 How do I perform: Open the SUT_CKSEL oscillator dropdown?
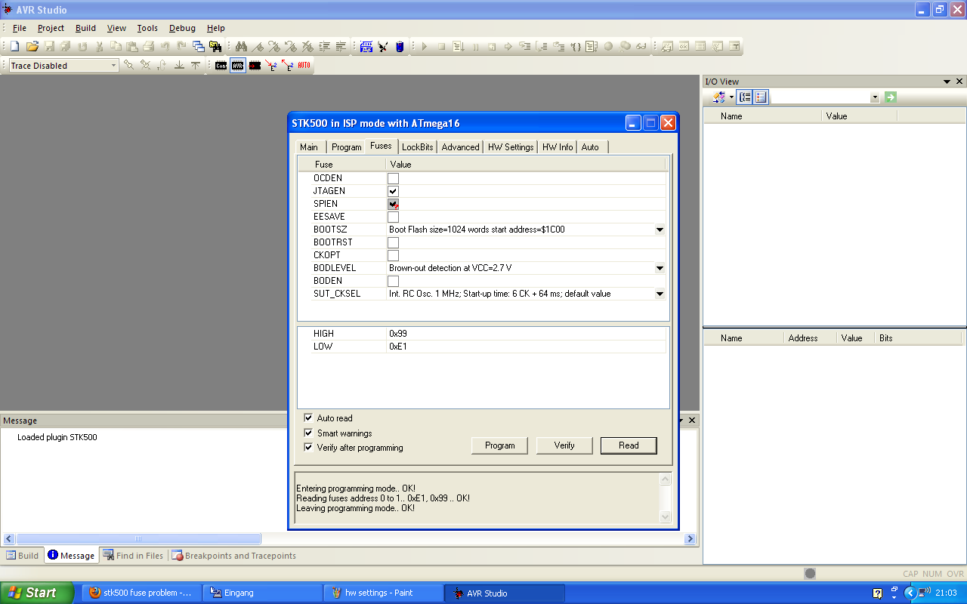point(660,294)
